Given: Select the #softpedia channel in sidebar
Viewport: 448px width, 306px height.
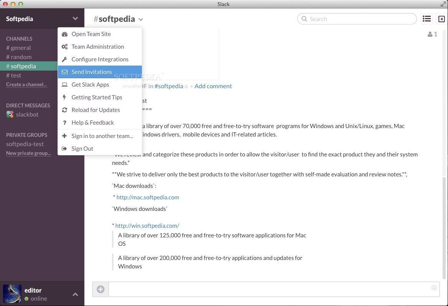Looking at the screenshot, I should coord(28,66).
